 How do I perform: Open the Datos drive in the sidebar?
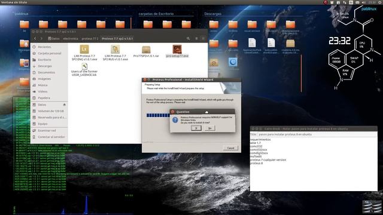tap(41, 105)
